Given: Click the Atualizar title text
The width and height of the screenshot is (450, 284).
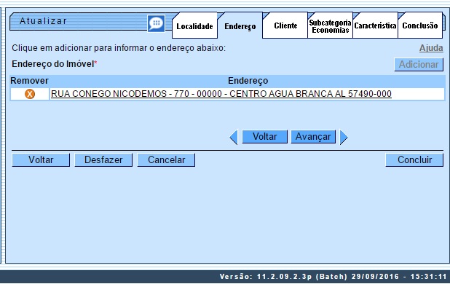Looking at the screenshot, I should pyautogui.click(x=44, y=21).
